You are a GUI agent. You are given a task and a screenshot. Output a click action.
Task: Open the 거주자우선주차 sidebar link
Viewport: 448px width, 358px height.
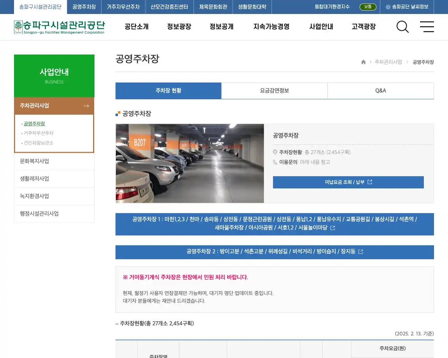(x=38, y=133)
